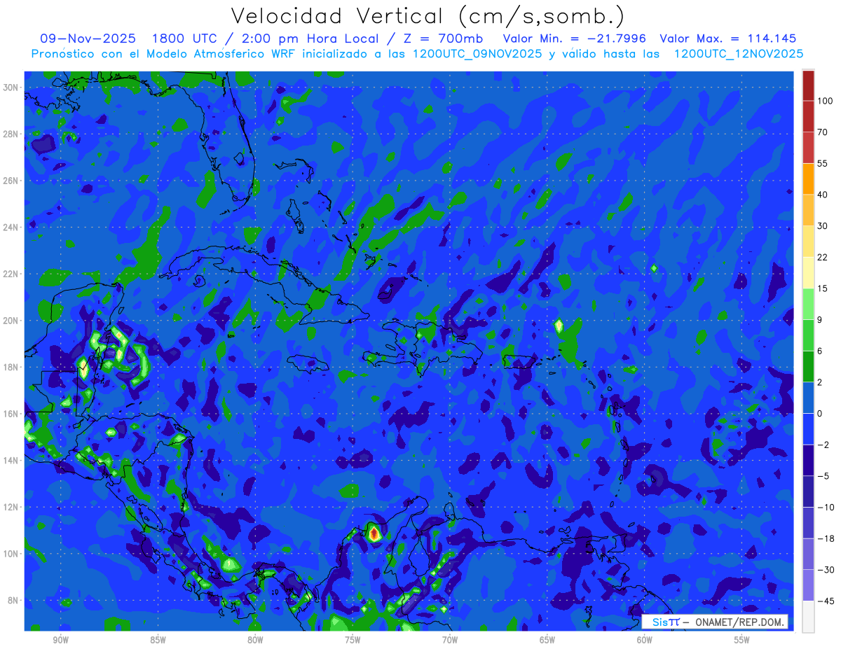Click the '100' colorbar label
841x649 pixels.
click(825, 101)
